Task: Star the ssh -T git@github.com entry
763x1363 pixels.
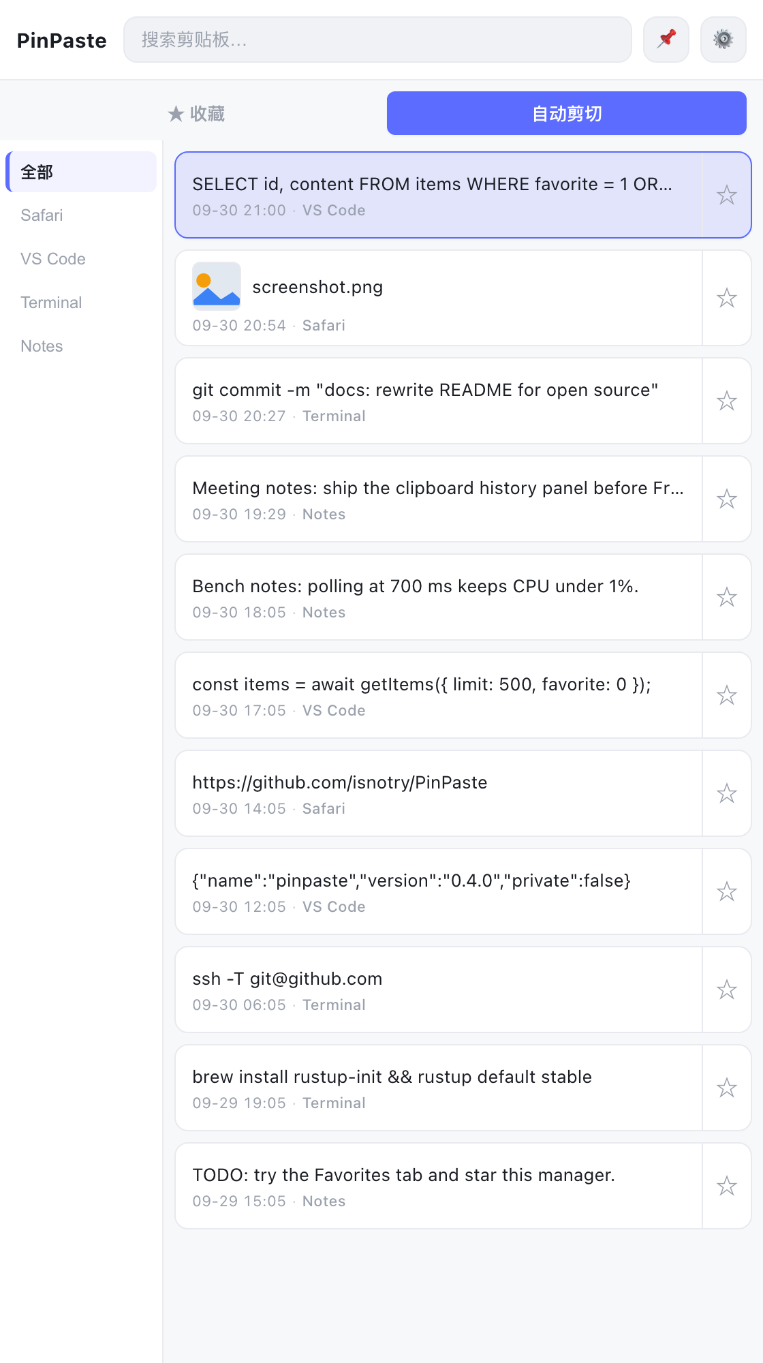Action: pyautogui.click(x=727, y=990)
